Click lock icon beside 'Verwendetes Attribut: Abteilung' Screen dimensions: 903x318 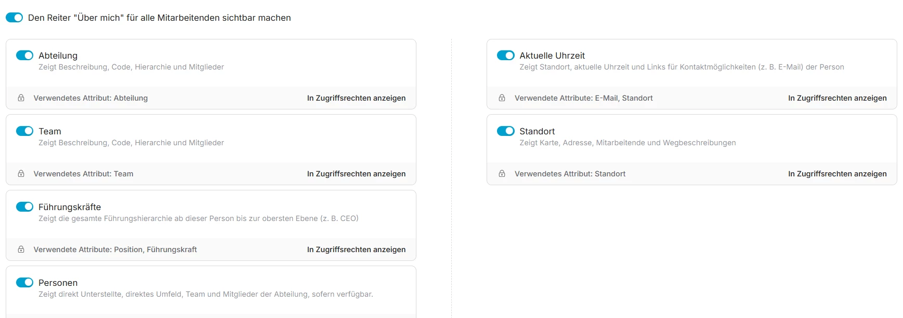pos(21,98)
